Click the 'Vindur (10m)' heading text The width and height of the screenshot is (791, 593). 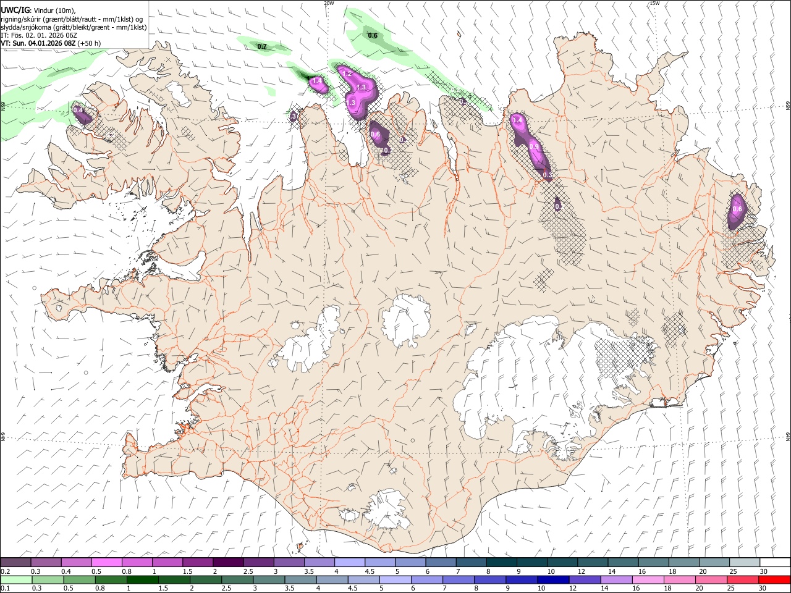click(x=53, y=11)
